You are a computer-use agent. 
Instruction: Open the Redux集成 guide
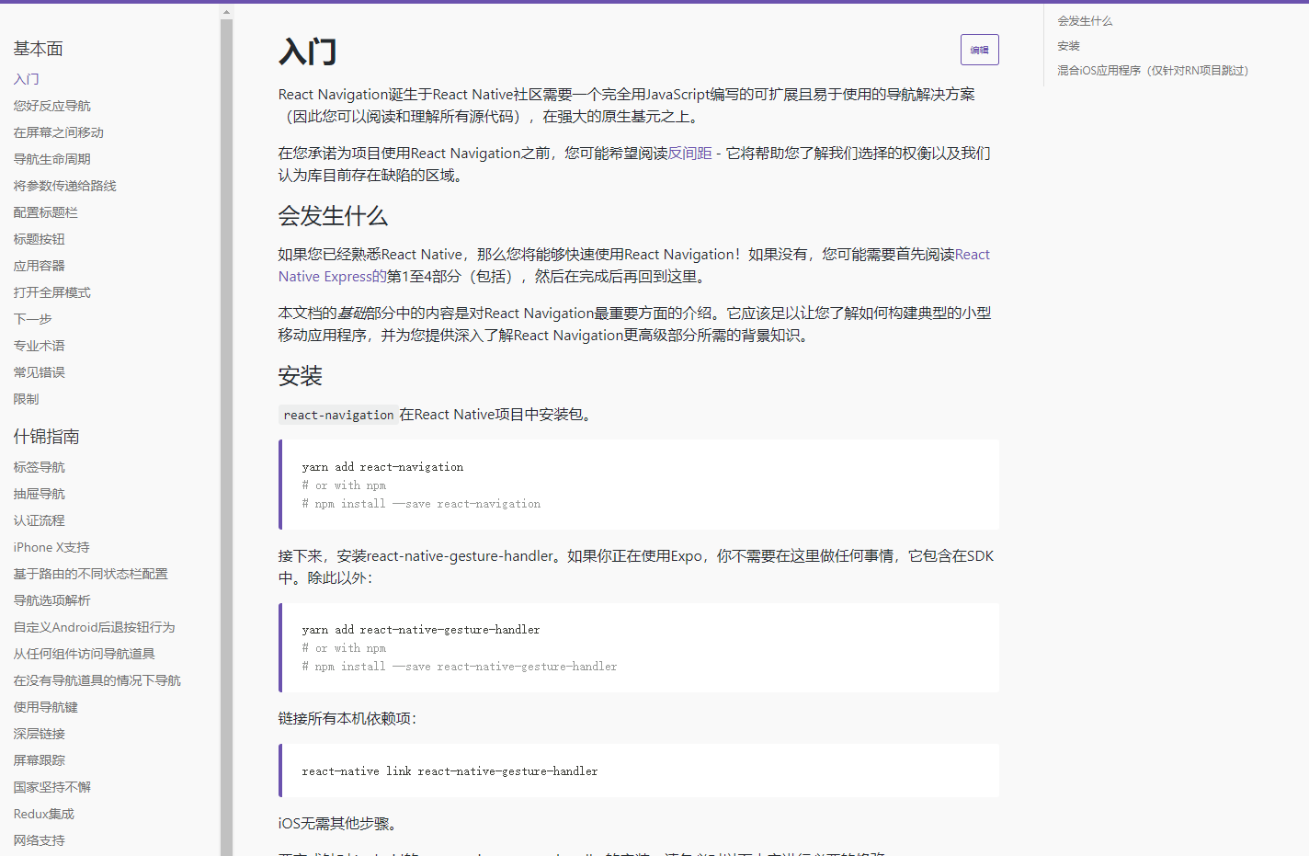[x=43, y=813]
